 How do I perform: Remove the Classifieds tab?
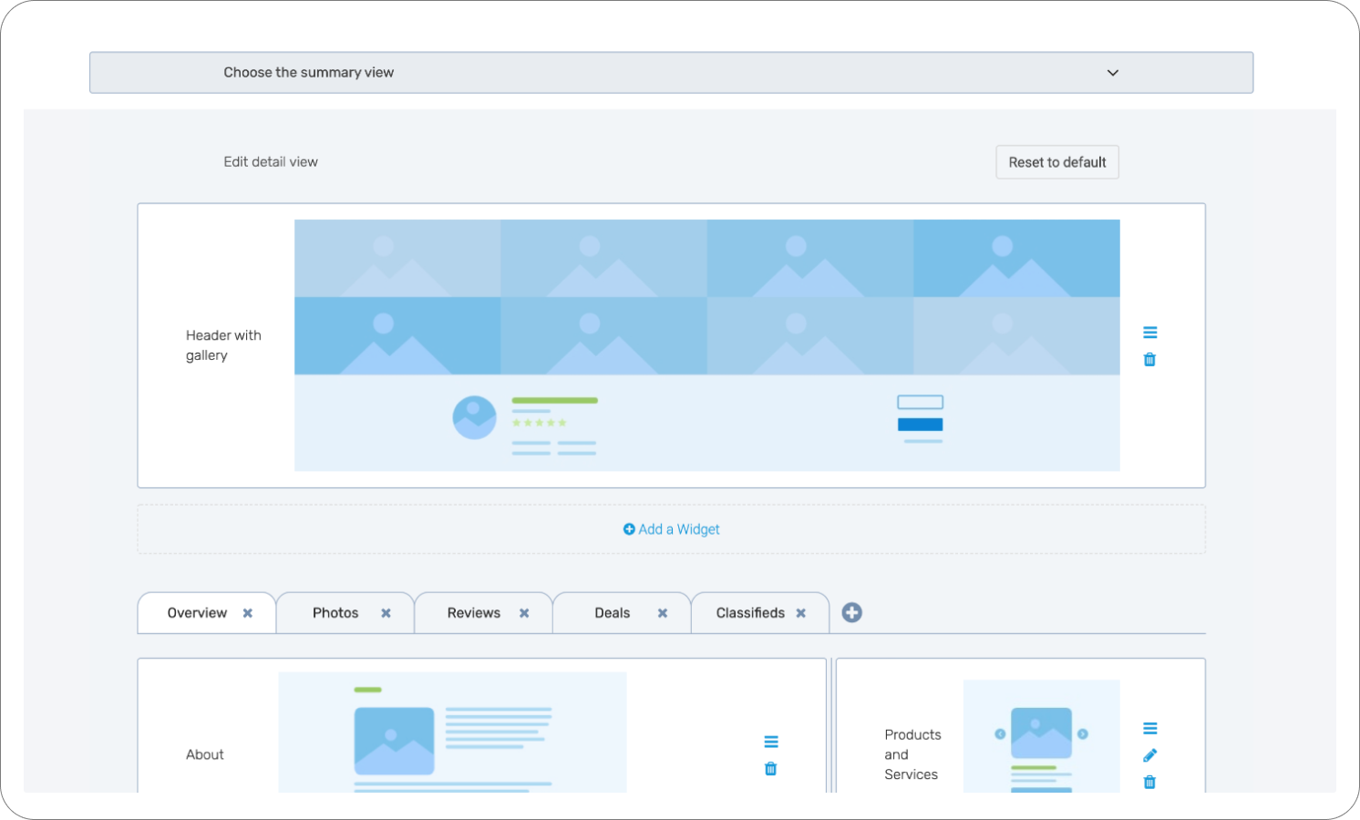[800, 613]
